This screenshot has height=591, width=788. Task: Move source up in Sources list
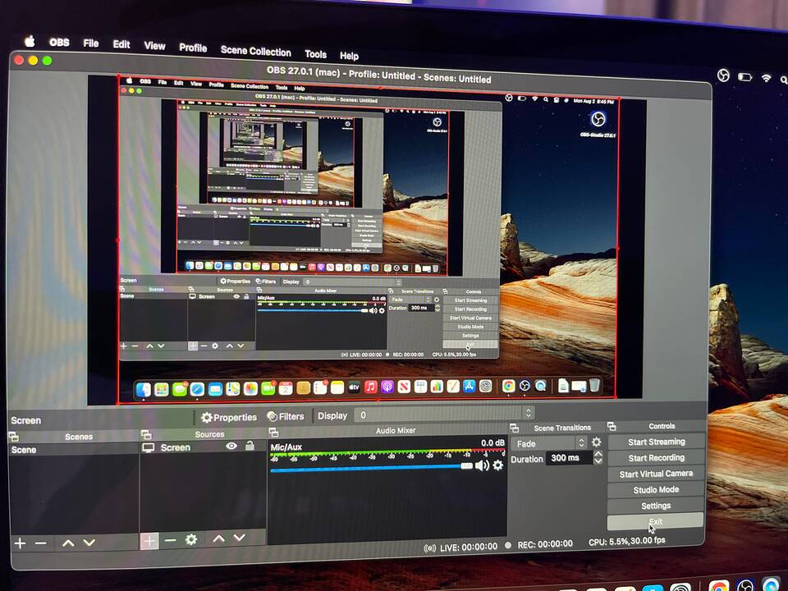click(218, 538)
